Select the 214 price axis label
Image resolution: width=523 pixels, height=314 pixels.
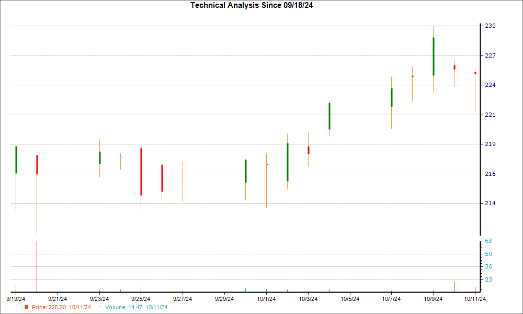[490, 203]
